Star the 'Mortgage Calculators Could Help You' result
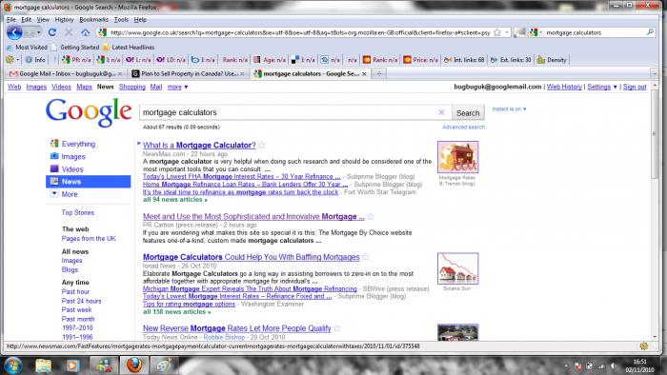 pos(365,257)
